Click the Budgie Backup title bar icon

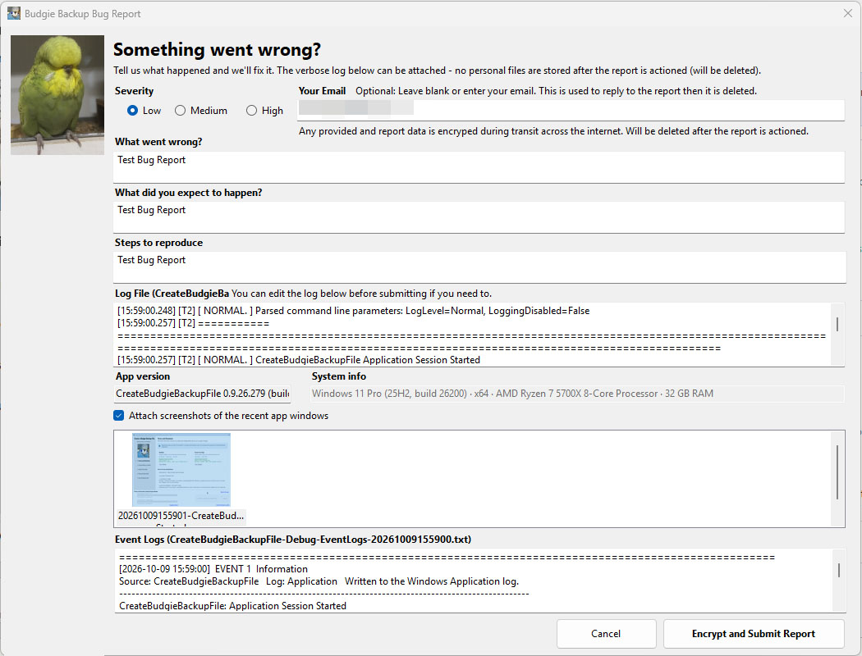point(14,14)
